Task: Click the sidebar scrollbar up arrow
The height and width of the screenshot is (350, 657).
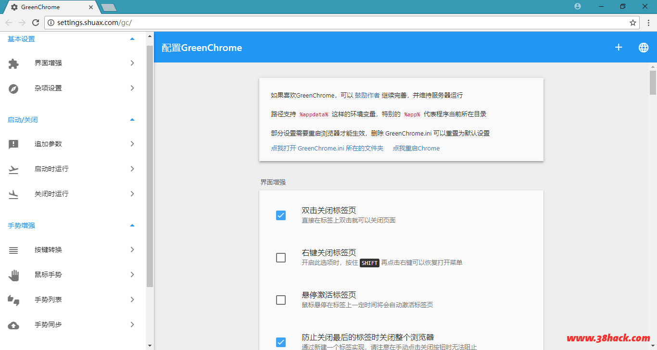Action: pyautogui.click(x=150, y=36)
